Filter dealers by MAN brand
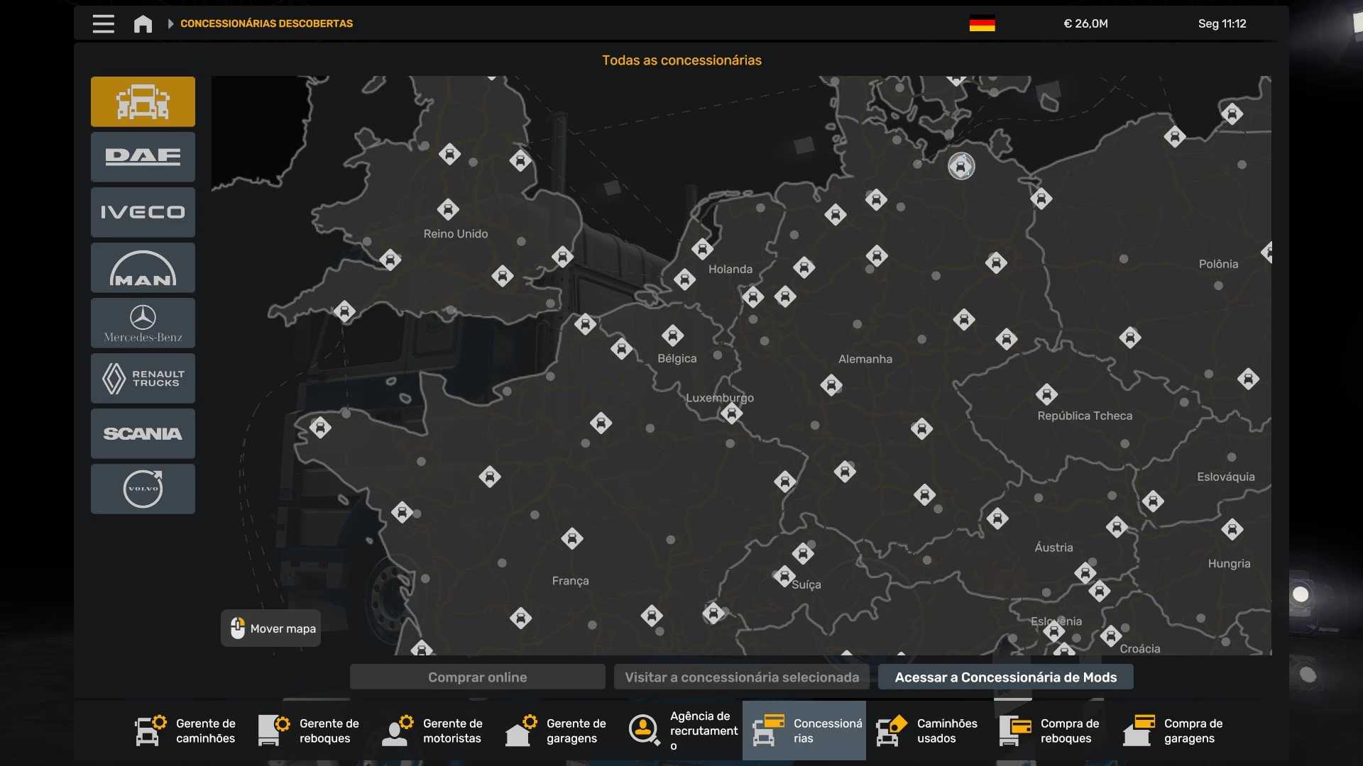Viewport: 1363px width, 766px height. [x=143, y=267]
